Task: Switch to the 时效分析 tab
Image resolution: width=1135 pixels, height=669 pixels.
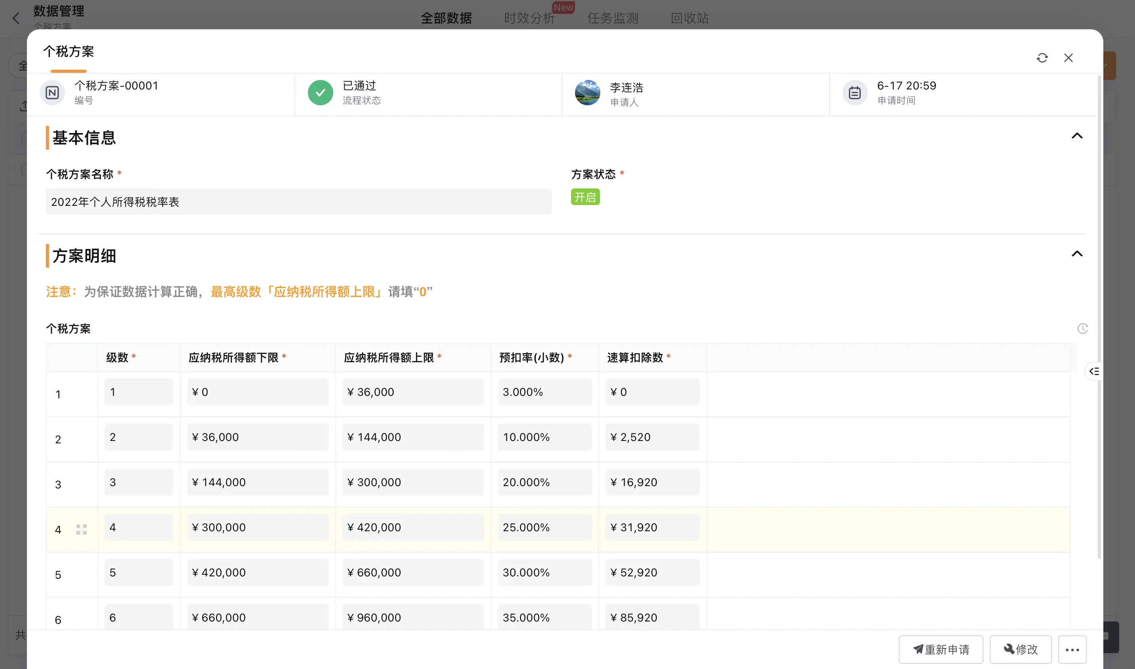Action: coord(530,19)
